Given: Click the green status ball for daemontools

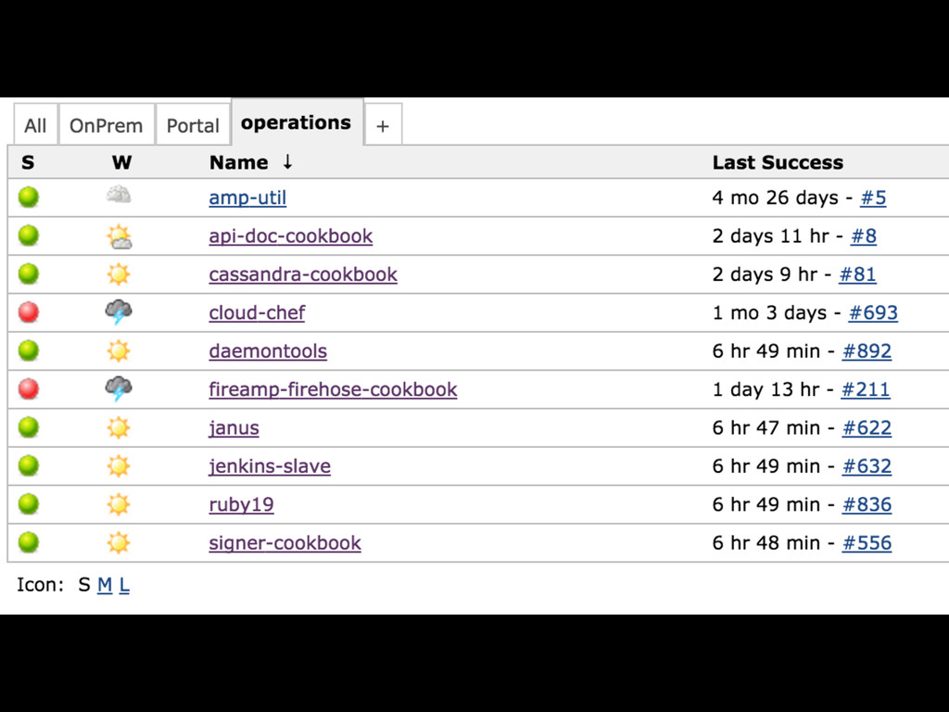Looking at the screenshot, I should tap(29, 350).
